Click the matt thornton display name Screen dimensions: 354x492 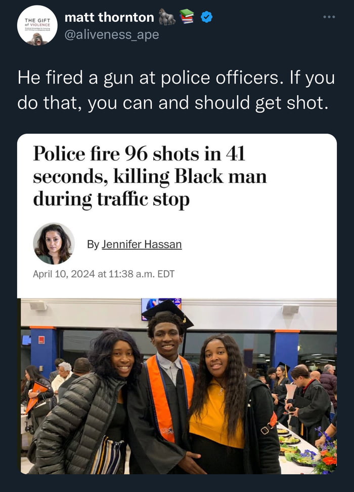(109, 17)
